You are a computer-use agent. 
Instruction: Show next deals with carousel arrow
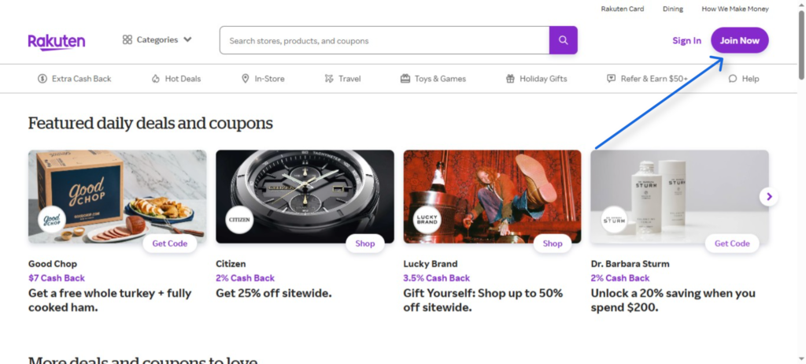(769, 197)
